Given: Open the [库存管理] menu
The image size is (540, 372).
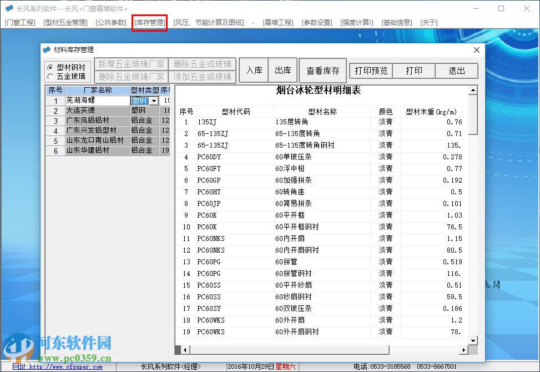Looking at the screenshot, I should (x=149, y=22).
